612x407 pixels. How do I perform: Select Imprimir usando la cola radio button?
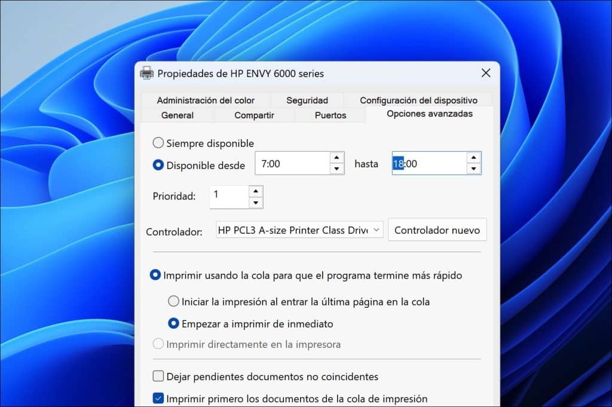155,275
